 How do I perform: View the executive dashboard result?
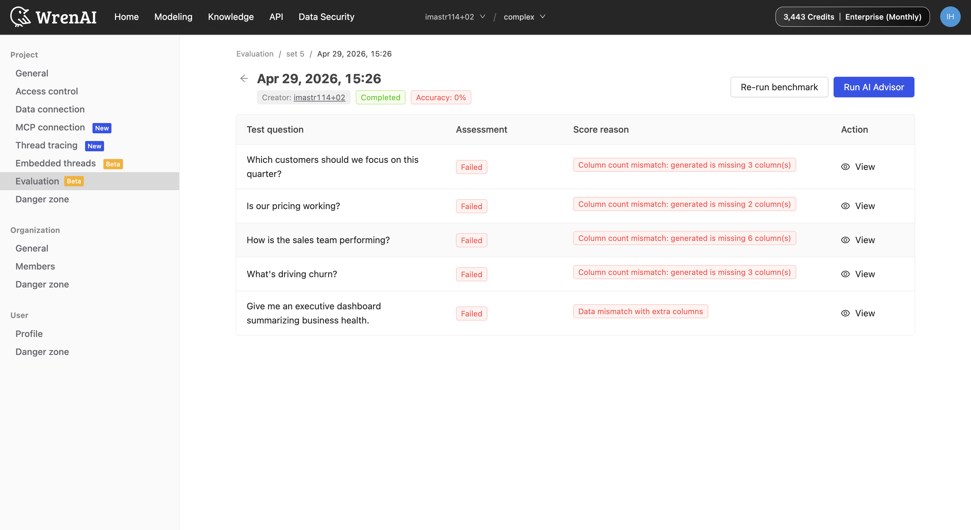(858, 313)
